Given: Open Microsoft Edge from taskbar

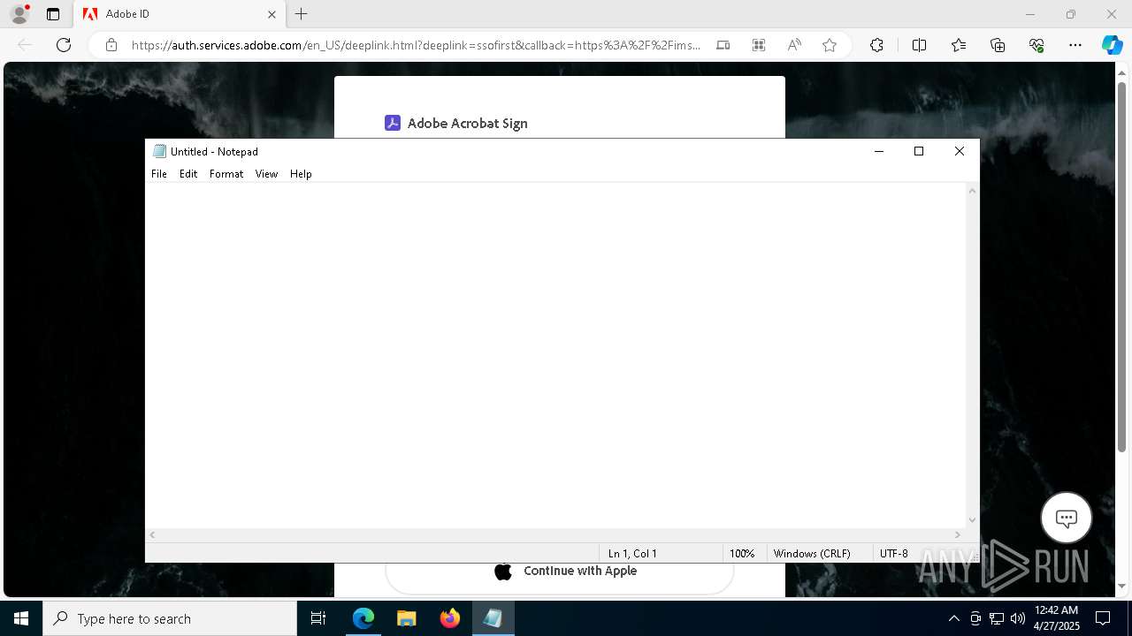Looking at the screenshot, I should (x=363, y=618).
